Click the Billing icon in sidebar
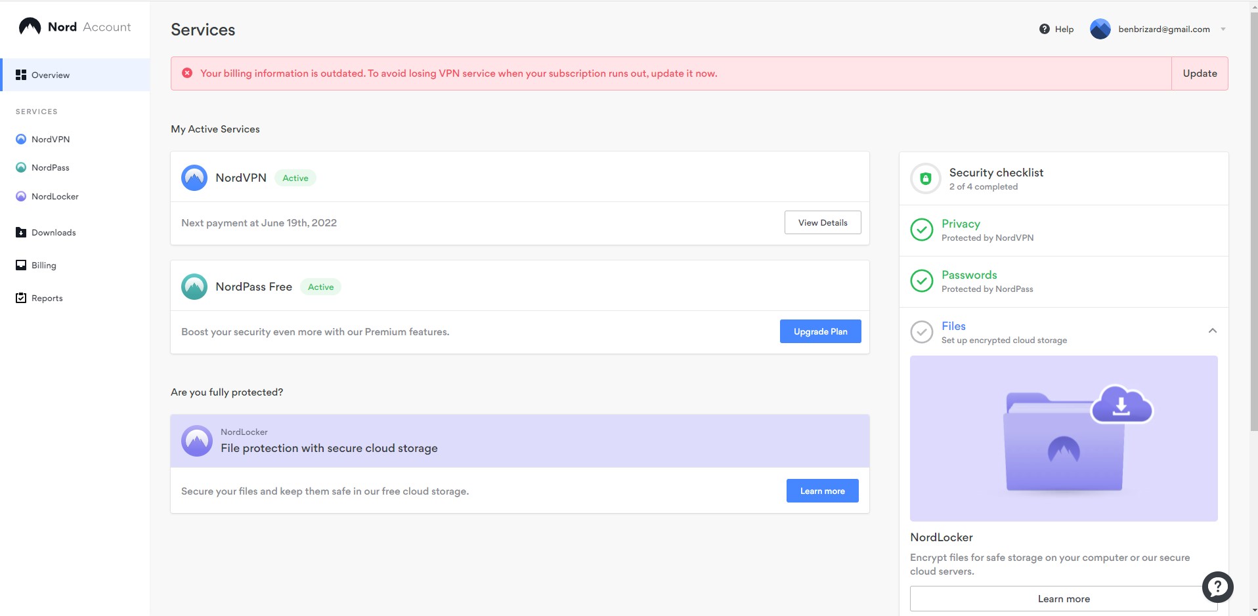Image resolution: width=1258 pixels, height=616 pixels. tap(21, 265)
